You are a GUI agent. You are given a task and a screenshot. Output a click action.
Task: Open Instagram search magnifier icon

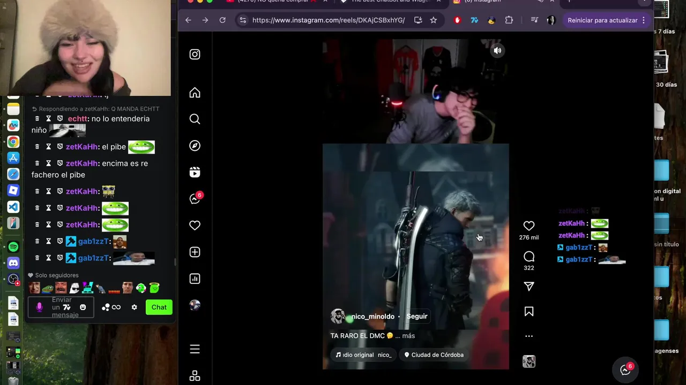coord(195,119)
